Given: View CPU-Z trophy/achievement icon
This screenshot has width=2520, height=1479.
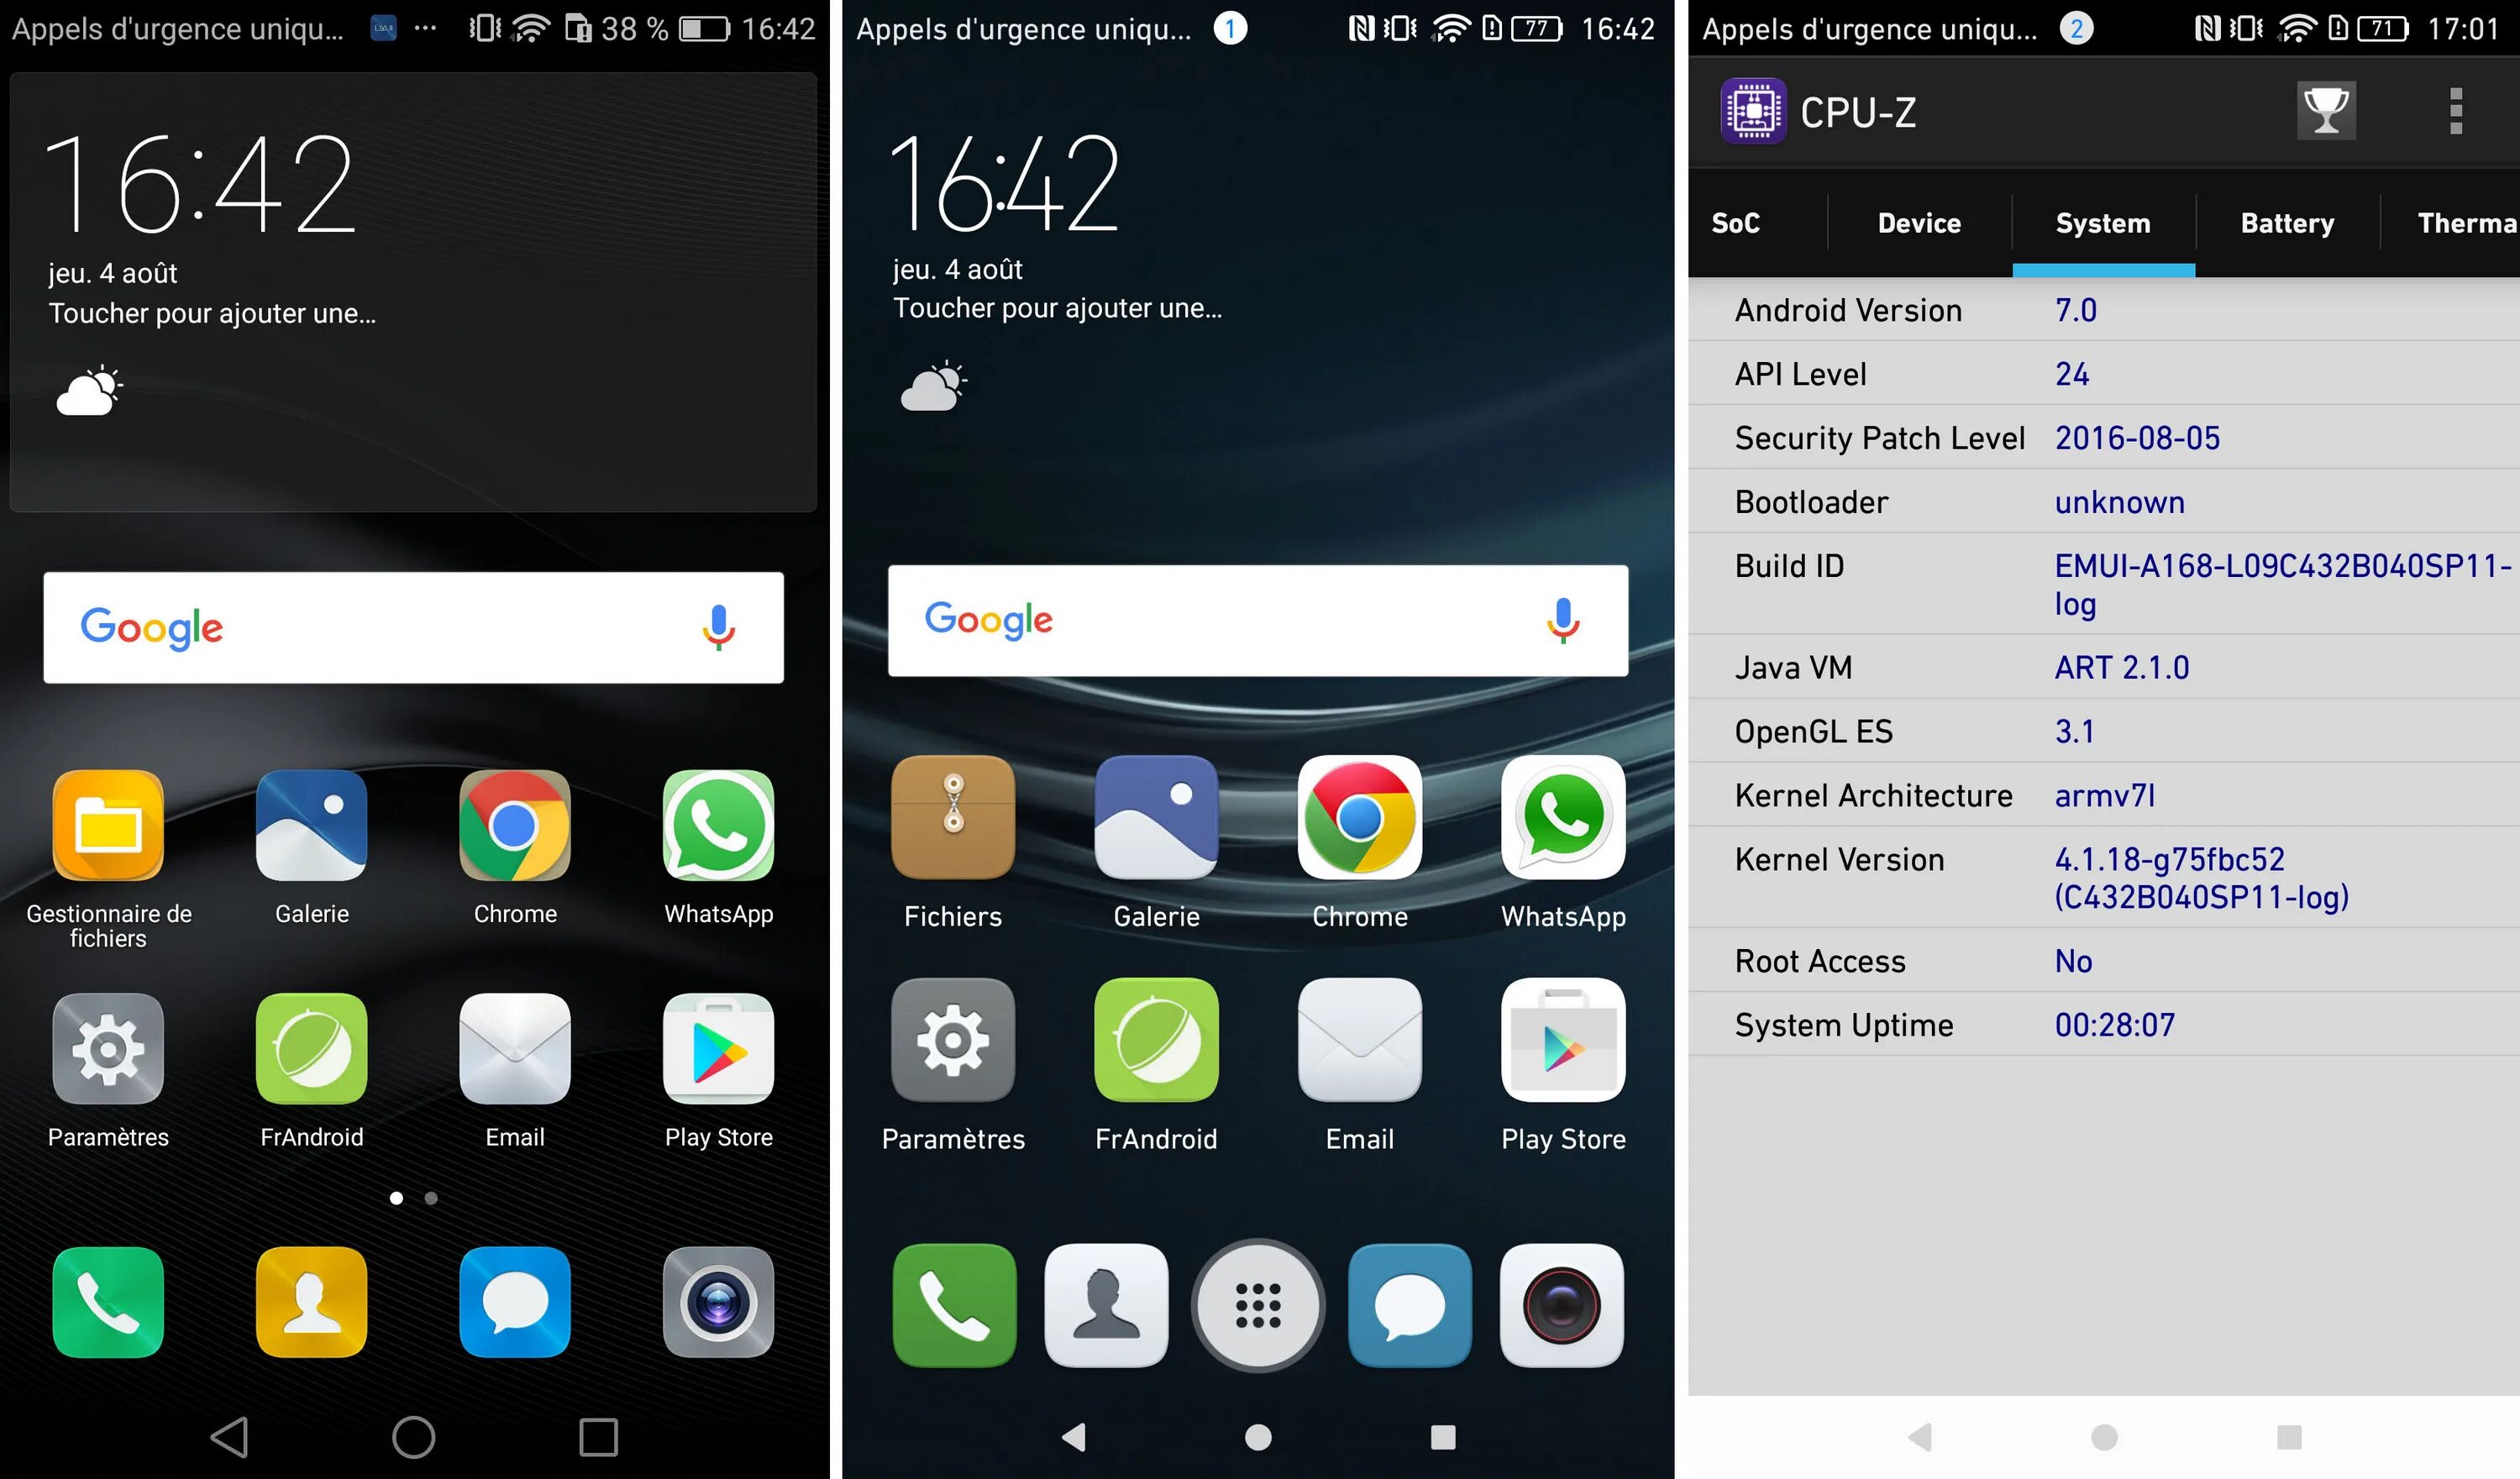Looking at the screenshot, I should (x=2326, y=109).
